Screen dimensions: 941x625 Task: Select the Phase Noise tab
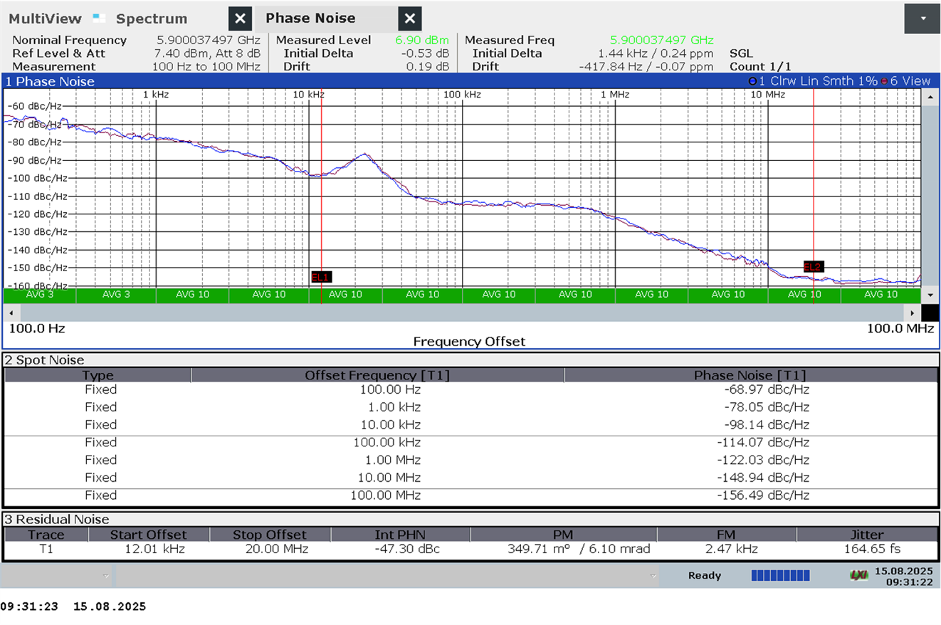(310, 19)
